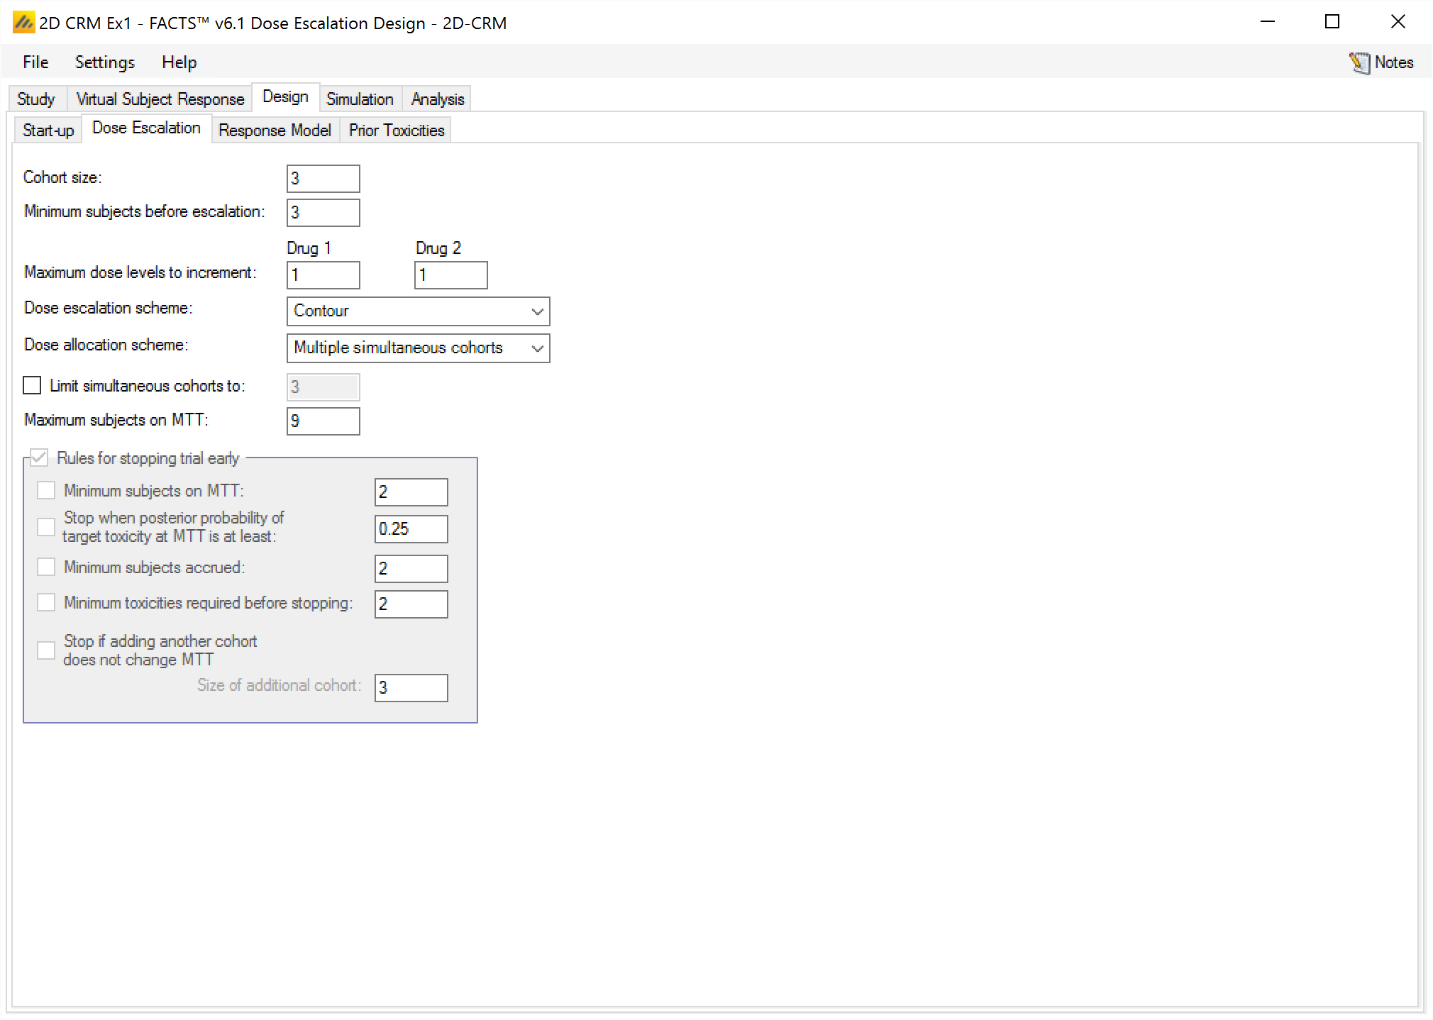The height and width of the screenshot is (1020, 1433).
Task: Enable Limit simultaneous cohorts checkbox
Action: tap(32, 385)
